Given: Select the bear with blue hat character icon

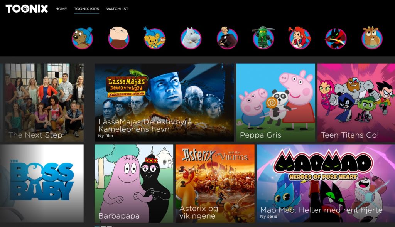Looking at the screenshot, I should (x=82, y=38).
